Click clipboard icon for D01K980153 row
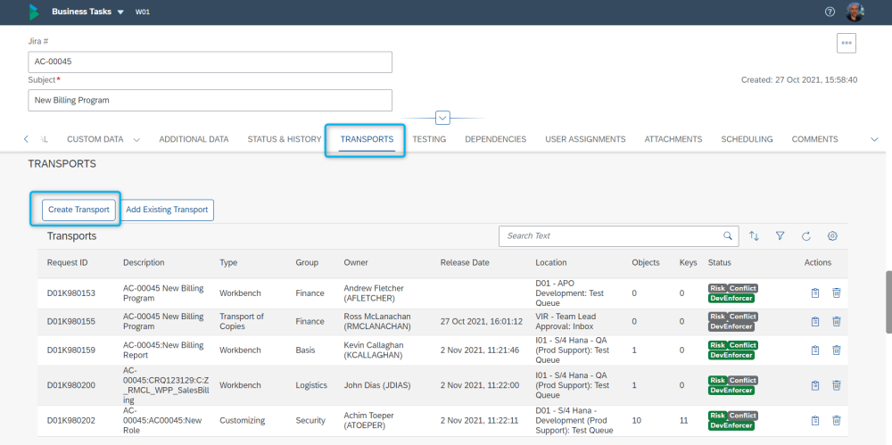892x445 pixels. (814, 293)
